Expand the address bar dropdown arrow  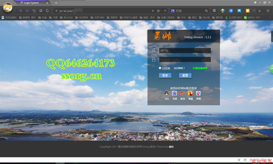tap(165, 11)
